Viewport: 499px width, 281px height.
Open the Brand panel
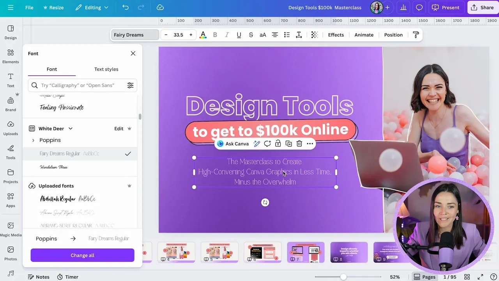coord(10,104)
